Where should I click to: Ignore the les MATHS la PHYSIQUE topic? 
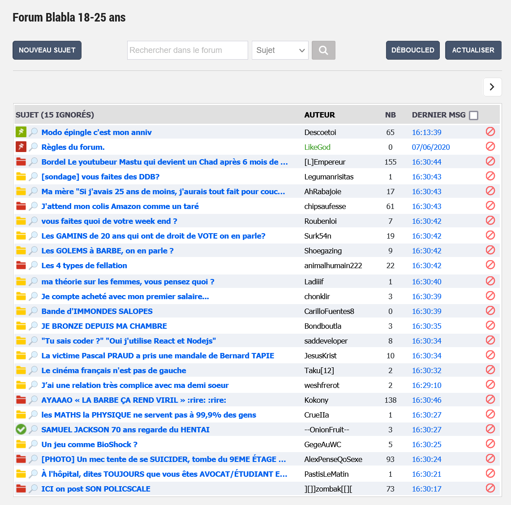pyautogui.click(x=490, y=414)
